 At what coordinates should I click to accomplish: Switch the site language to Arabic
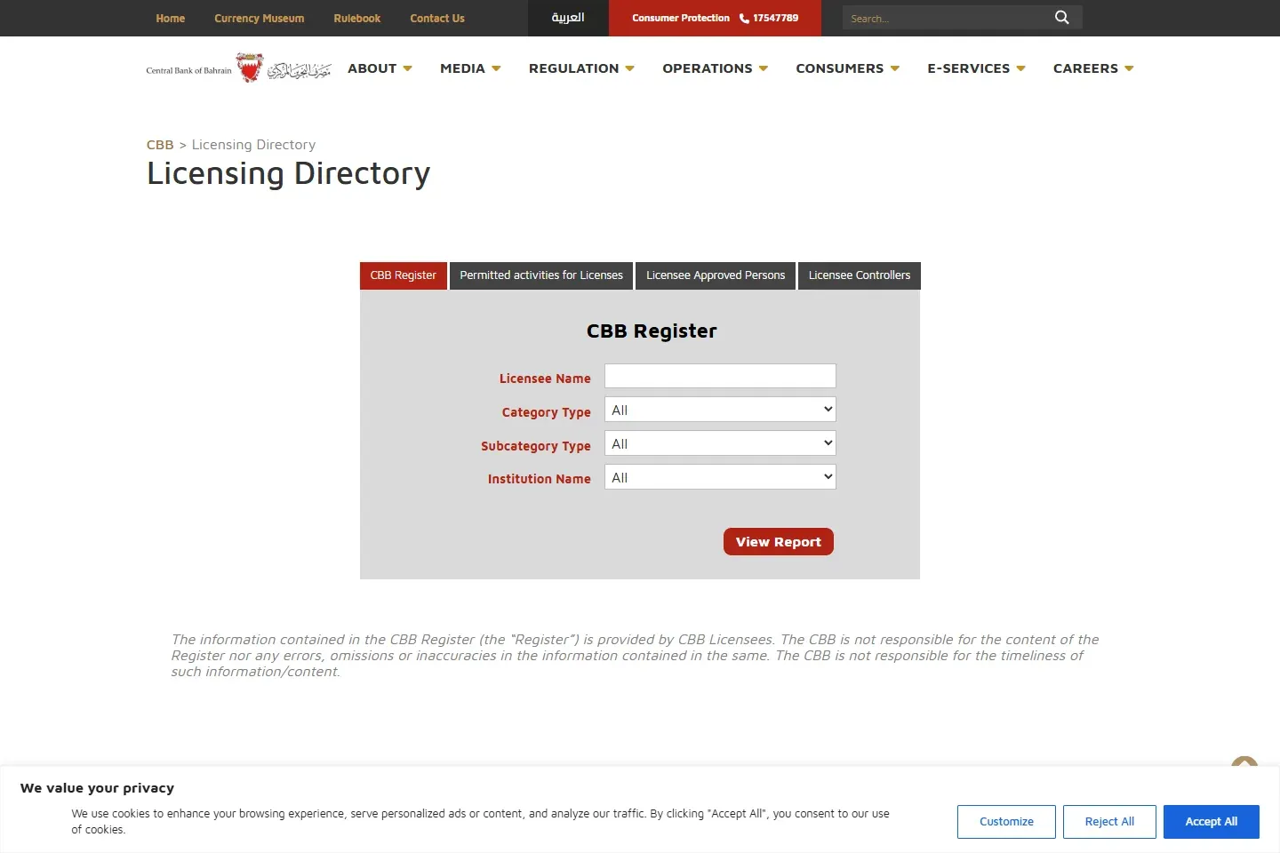click(x=568, y=18)
